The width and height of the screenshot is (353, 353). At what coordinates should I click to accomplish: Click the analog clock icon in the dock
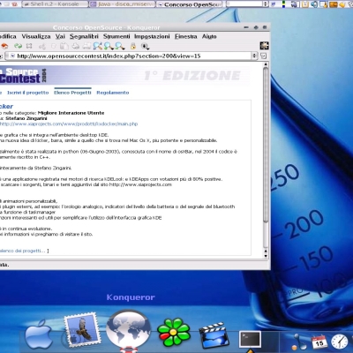[340, 342]
